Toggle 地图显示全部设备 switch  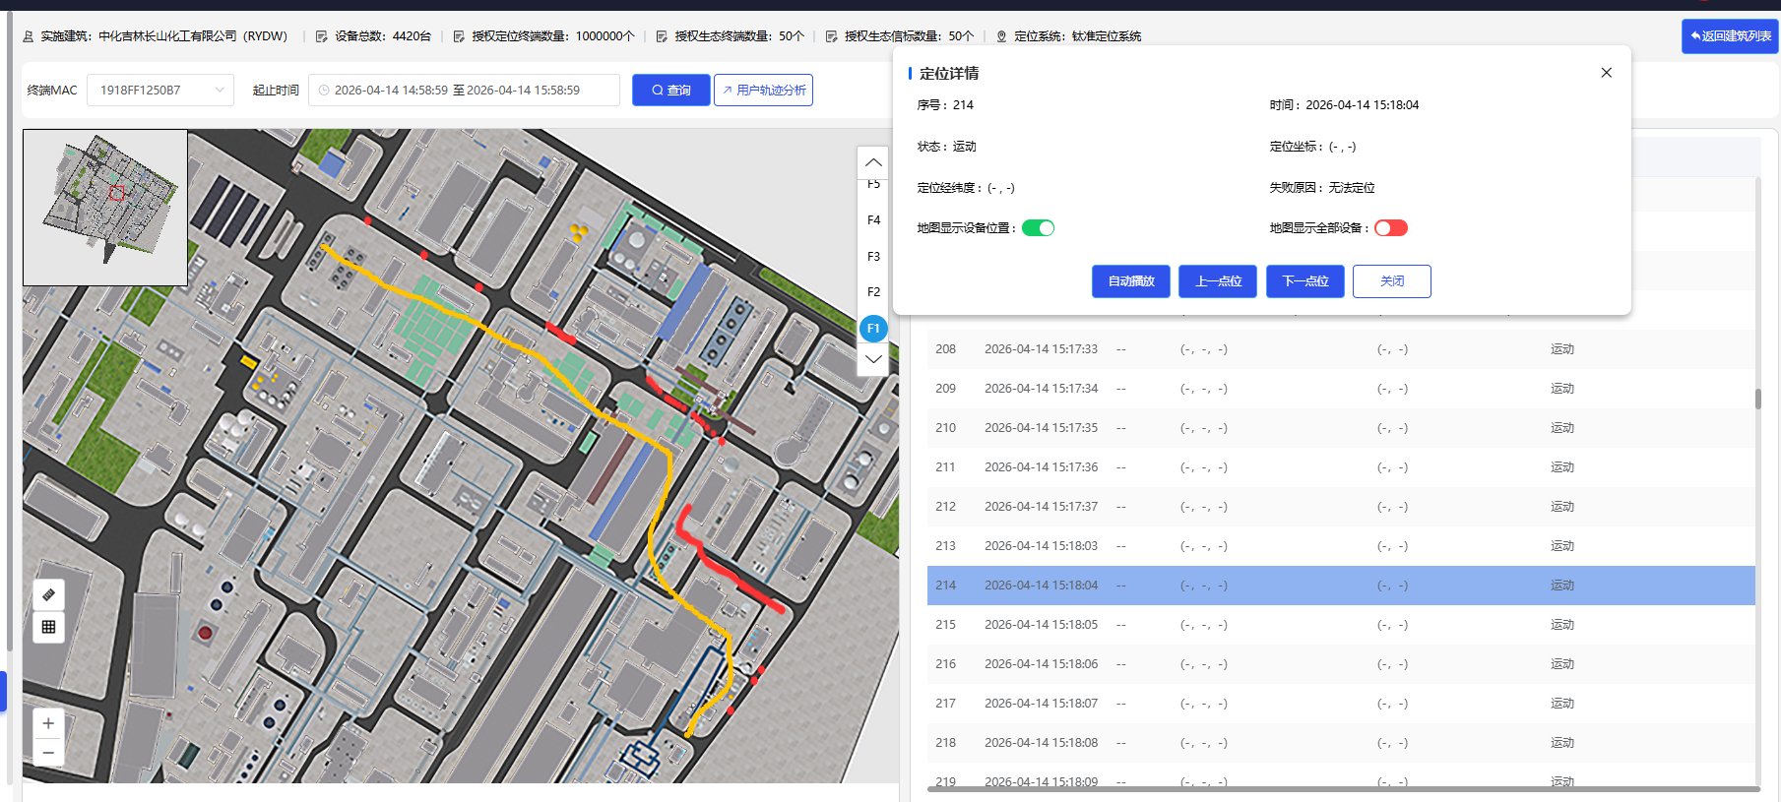pyautogui.click(x=1391, y=228)
